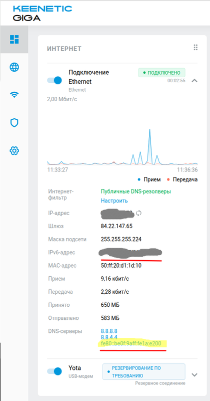This screenshot has height=401, width=210.
Task: Click the Подключение Ethernet connection name
Action: (89, 77)
